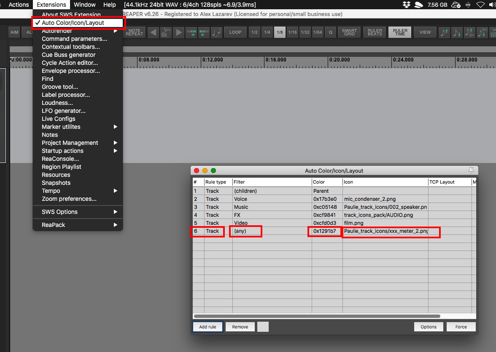Viewport: 496px width, 352px height.
Task: Open LFO generator... menu item
Action: click(78, 111)
